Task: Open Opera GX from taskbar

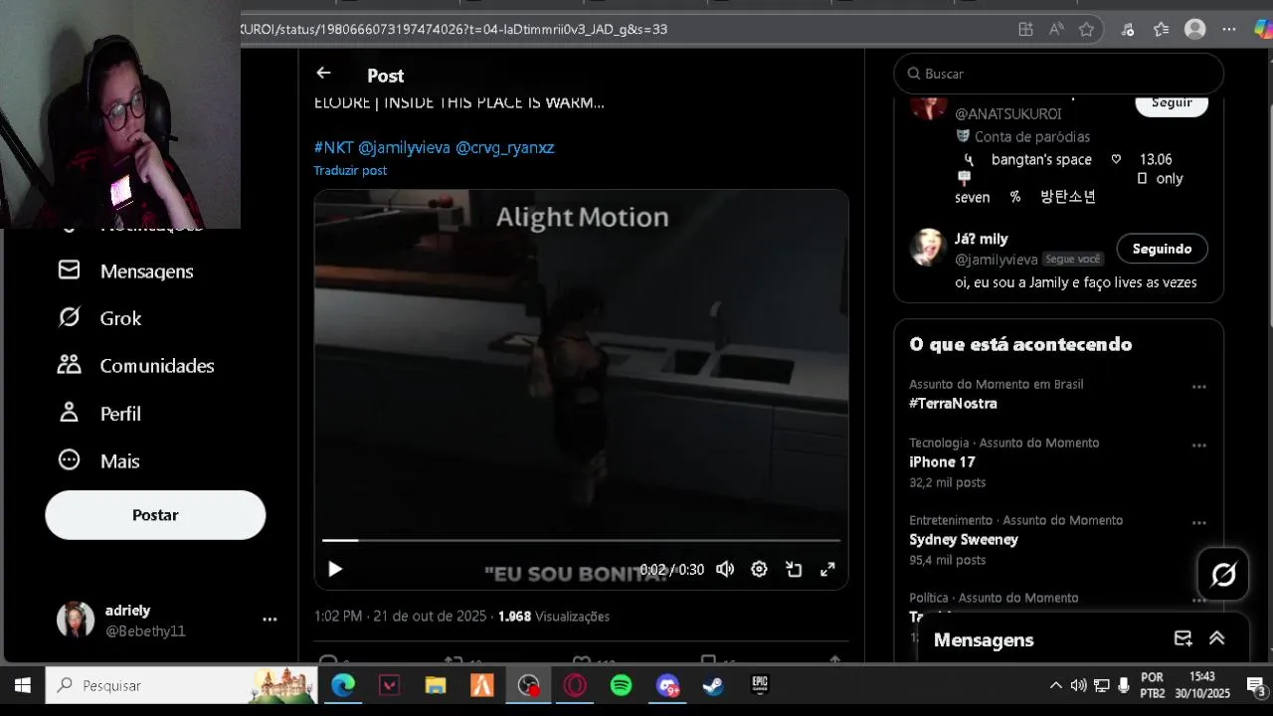Action: (x=575, y=685)
